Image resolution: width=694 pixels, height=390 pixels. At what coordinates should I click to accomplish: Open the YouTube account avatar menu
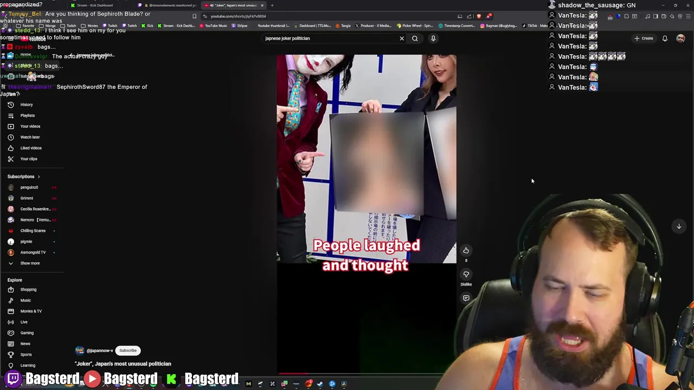tap(680, 38)
